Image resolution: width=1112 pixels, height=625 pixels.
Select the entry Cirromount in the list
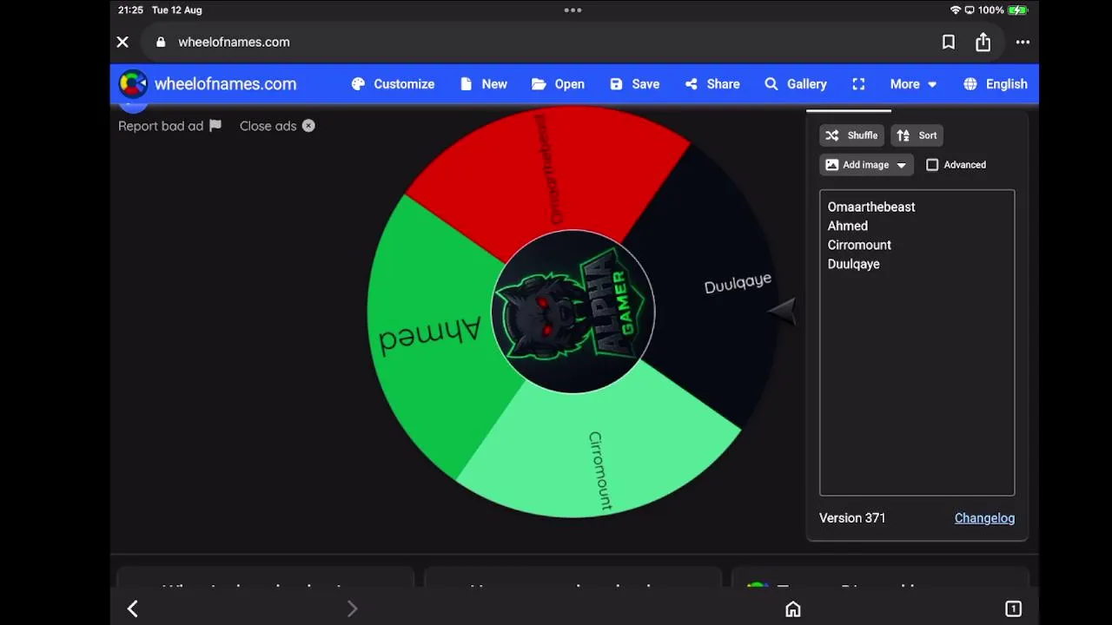point(859,245)
